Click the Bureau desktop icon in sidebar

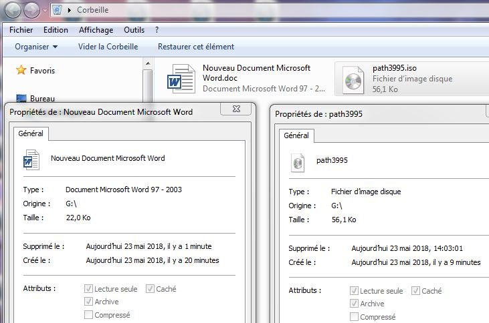(21, 98)
